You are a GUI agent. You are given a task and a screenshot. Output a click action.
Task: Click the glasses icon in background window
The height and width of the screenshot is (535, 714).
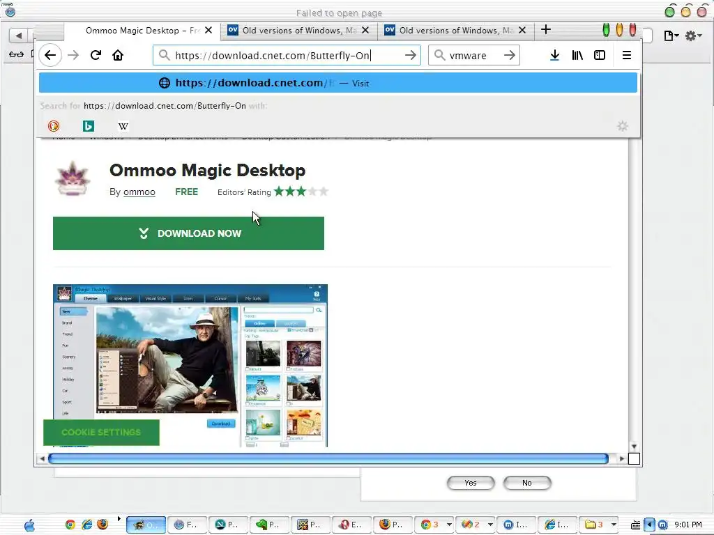coord(16,54)
